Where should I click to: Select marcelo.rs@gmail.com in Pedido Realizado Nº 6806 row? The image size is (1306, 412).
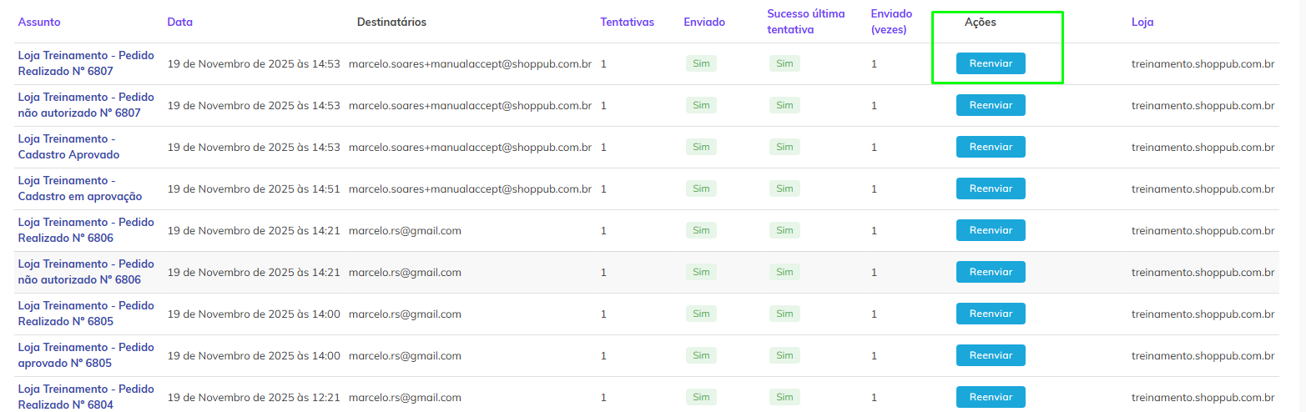tap(405, 230)
